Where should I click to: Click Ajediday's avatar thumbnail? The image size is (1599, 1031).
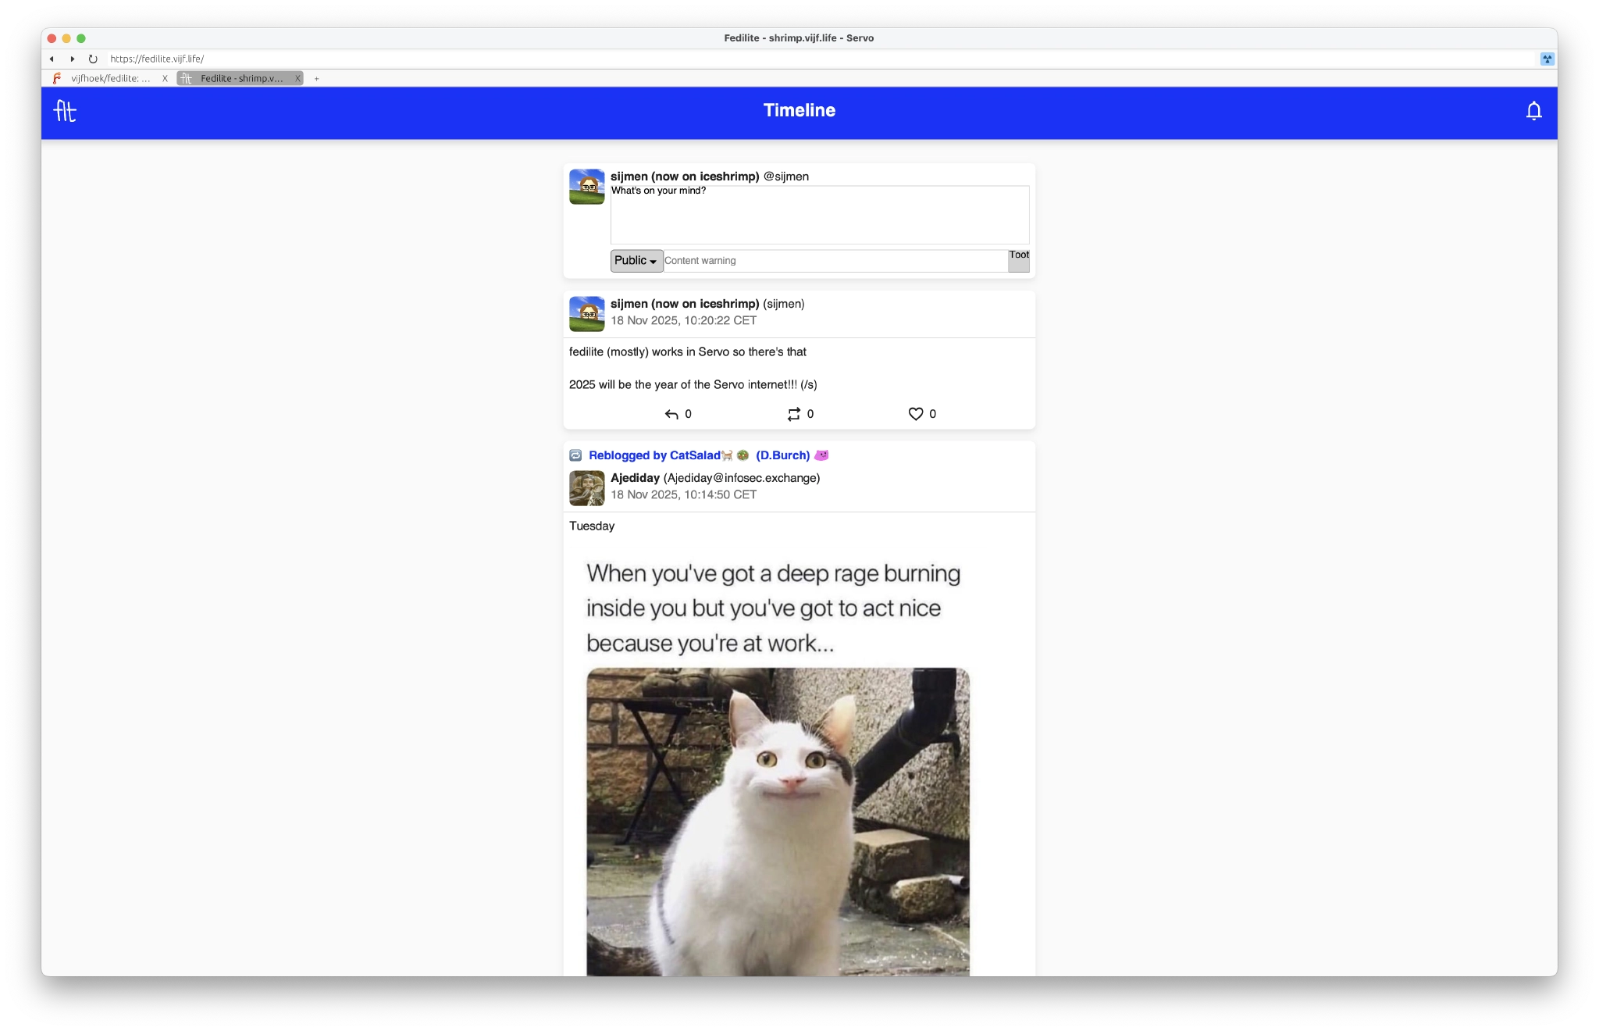586,487
